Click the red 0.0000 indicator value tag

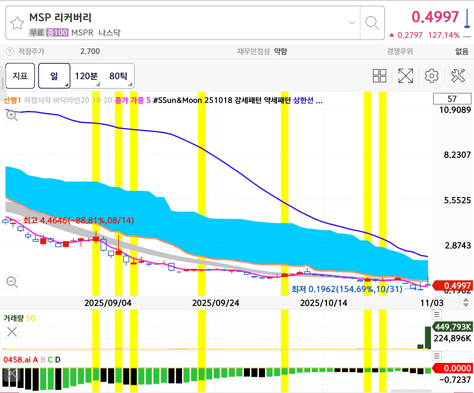[x=453, y=368]
